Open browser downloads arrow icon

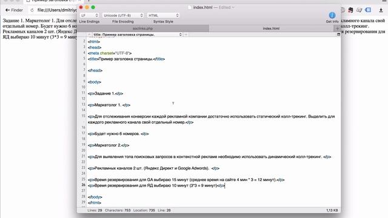click(x=381, y=10)
